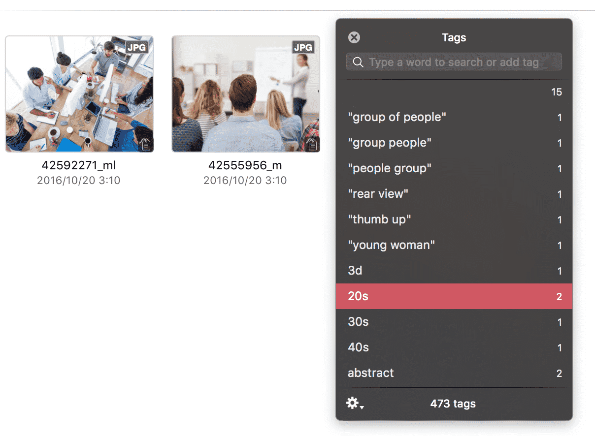The width and height of the screenshot is (595, 436).
Task: Select the 42555956_m presentation thumbnail
Action: pos(246,94)
